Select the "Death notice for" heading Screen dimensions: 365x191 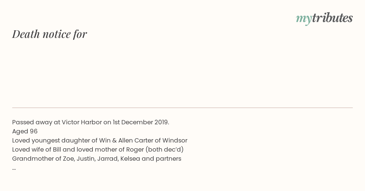pyautogui.click(x=50, y=34)
